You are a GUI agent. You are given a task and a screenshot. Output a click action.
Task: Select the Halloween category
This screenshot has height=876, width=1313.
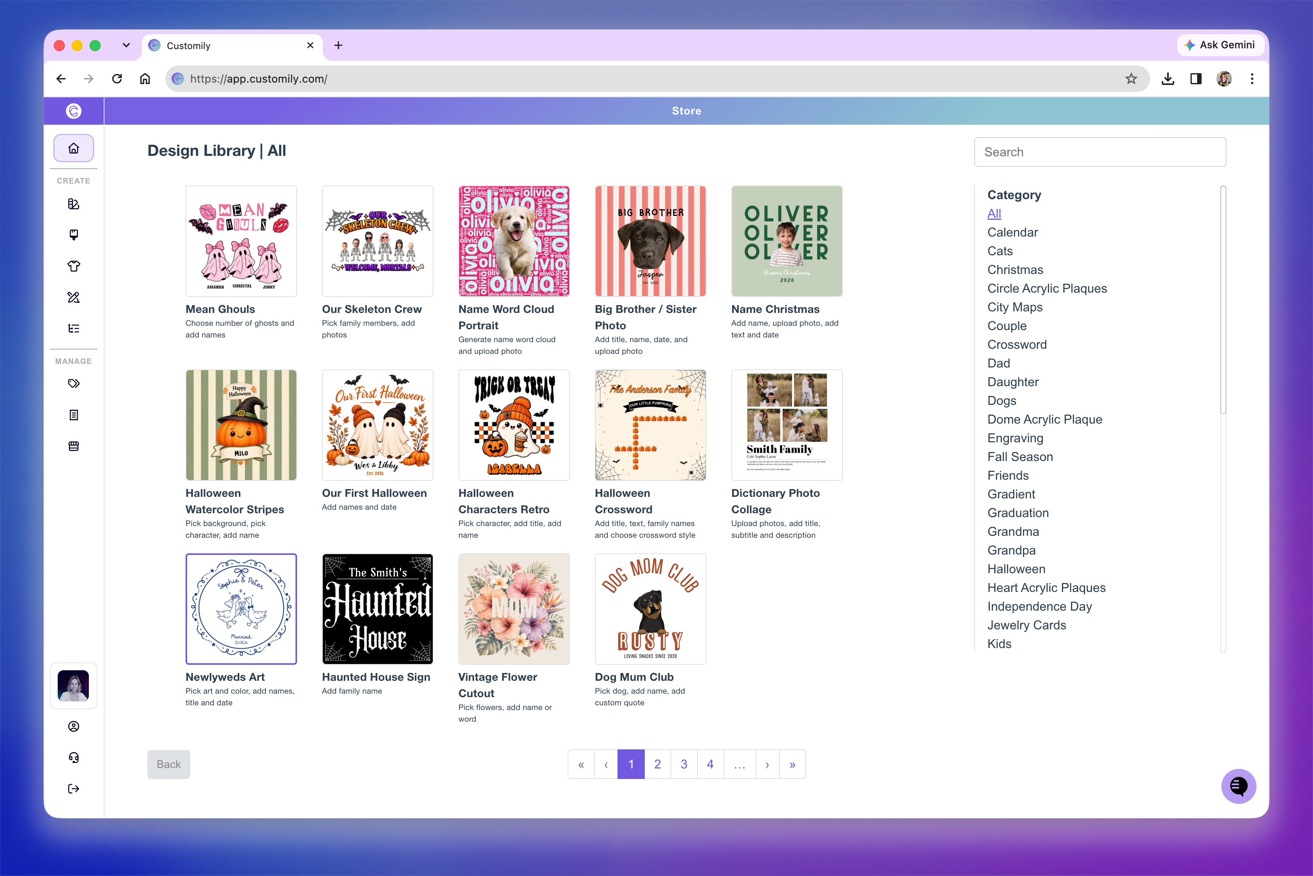(1016, 569)
